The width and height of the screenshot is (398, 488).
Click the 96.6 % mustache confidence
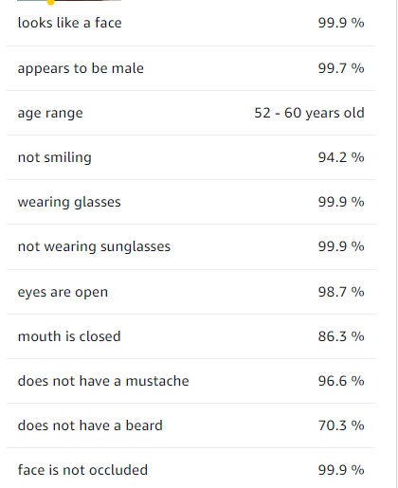(x=341, y=381)
